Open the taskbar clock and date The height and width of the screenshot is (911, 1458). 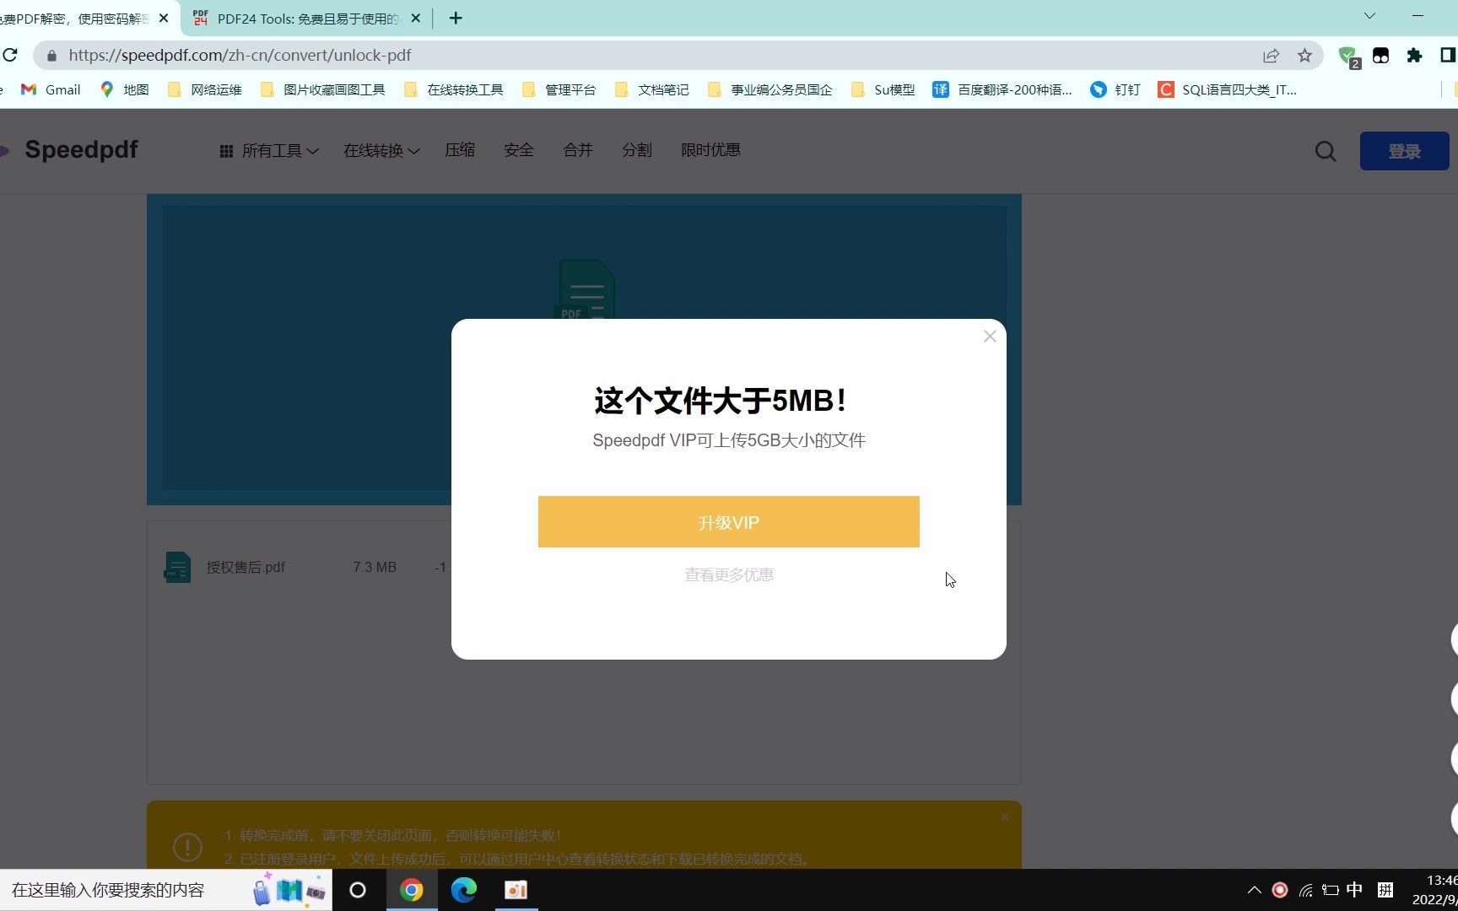tap(1434, 890)
